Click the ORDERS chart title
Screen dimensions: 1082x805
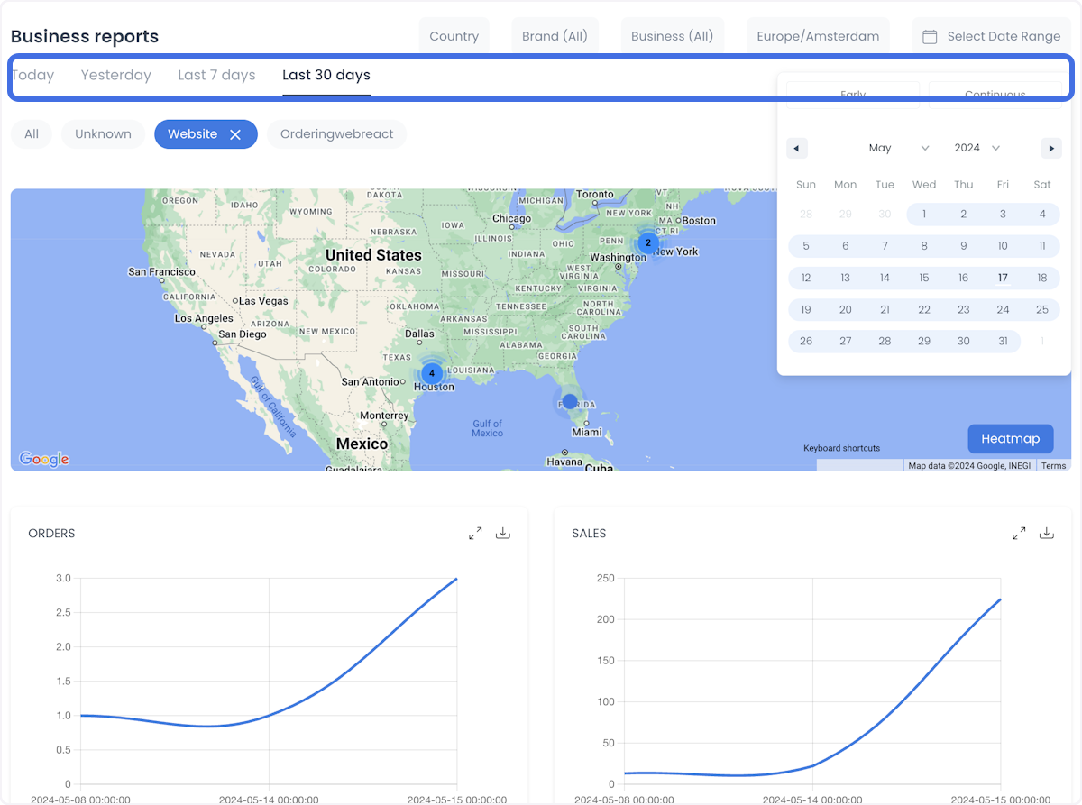tap(52, 534)
